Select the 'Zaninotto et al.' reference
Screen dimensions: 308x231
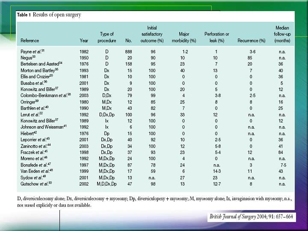pyautogui.click(x=36, y=146)
